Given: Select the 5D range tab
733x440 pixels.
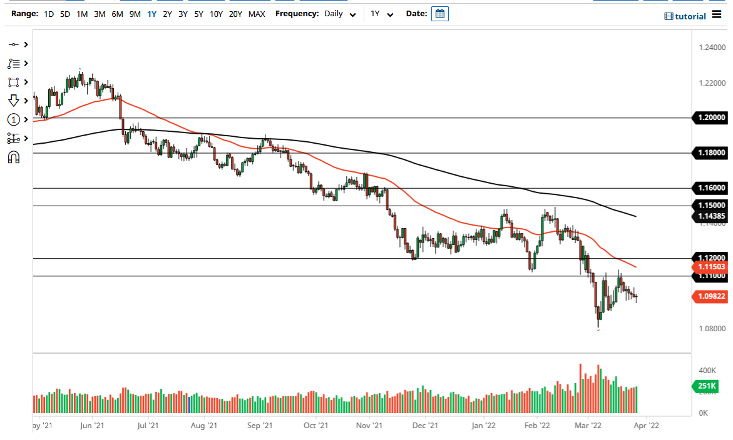Looking at the screenshot, I should (x=64, y=13).
